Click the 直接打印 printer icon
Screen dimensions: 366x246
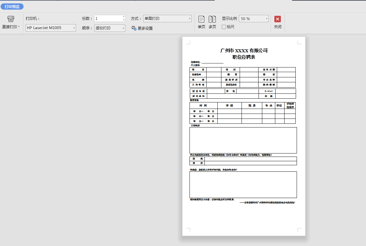click(x=11, y=19)
